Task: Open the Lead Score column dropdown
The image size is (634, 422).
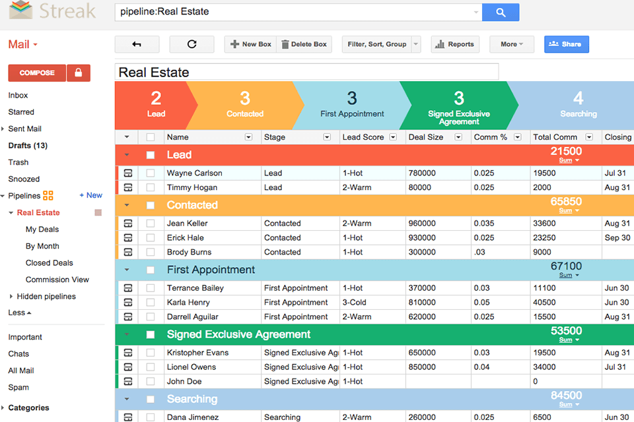Action: point(393,137)
